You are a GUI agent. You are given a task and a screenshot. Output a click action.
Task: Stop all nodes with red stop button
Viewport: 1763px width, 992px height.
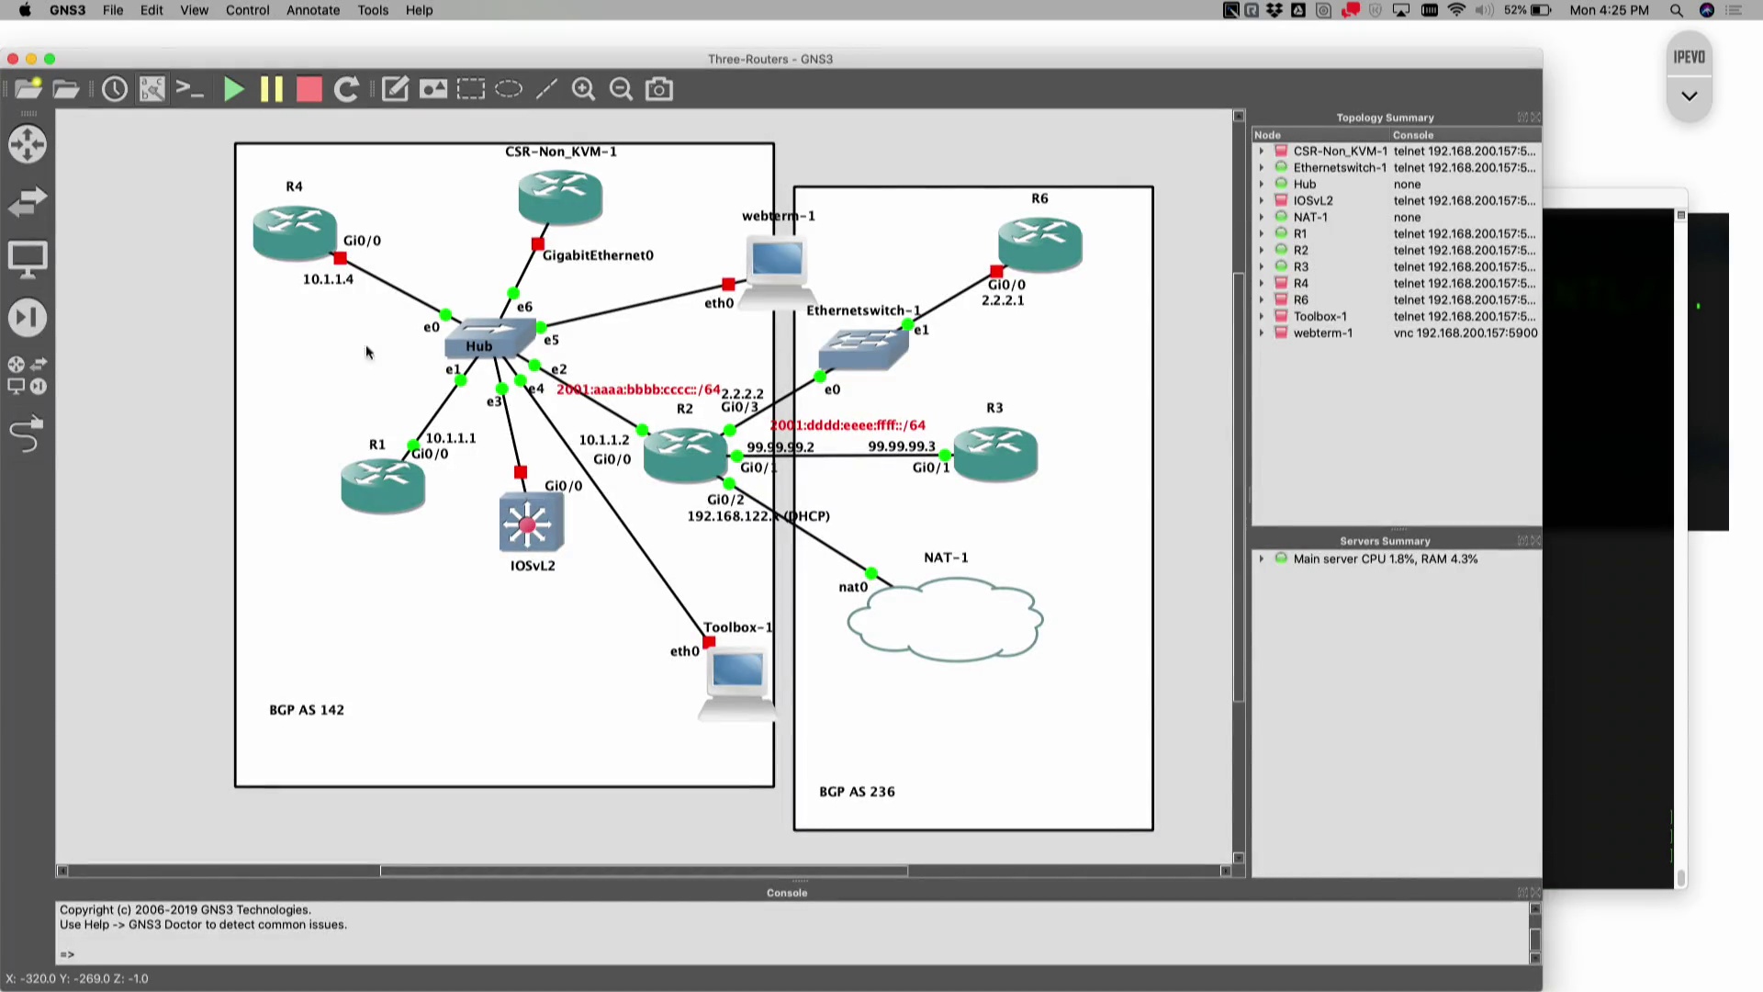pos(309,89)
